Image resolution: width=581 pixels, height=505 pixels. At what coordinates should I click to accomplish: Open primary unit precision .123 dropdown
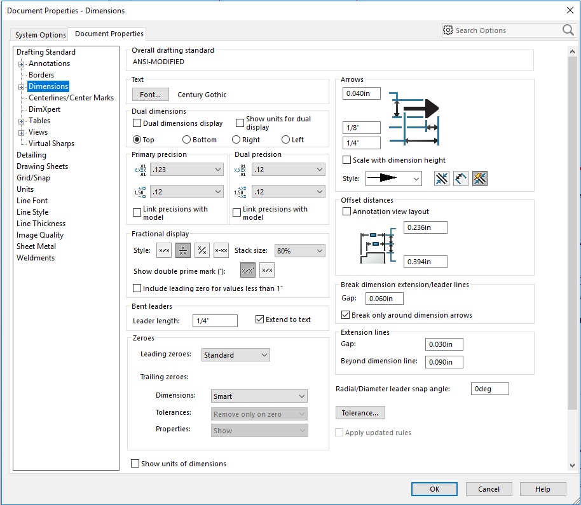(x=187, y=170)
